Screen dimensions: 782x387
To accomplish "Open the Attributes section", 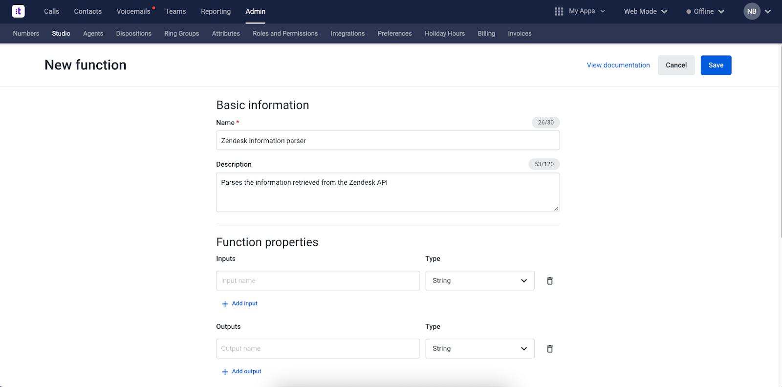I will 226,33.
